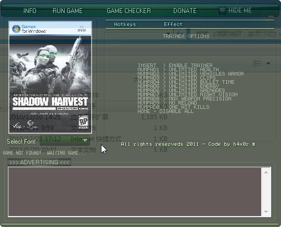Click the advertising box scroll up arrow
281x227 pixels.
(266, 172)
